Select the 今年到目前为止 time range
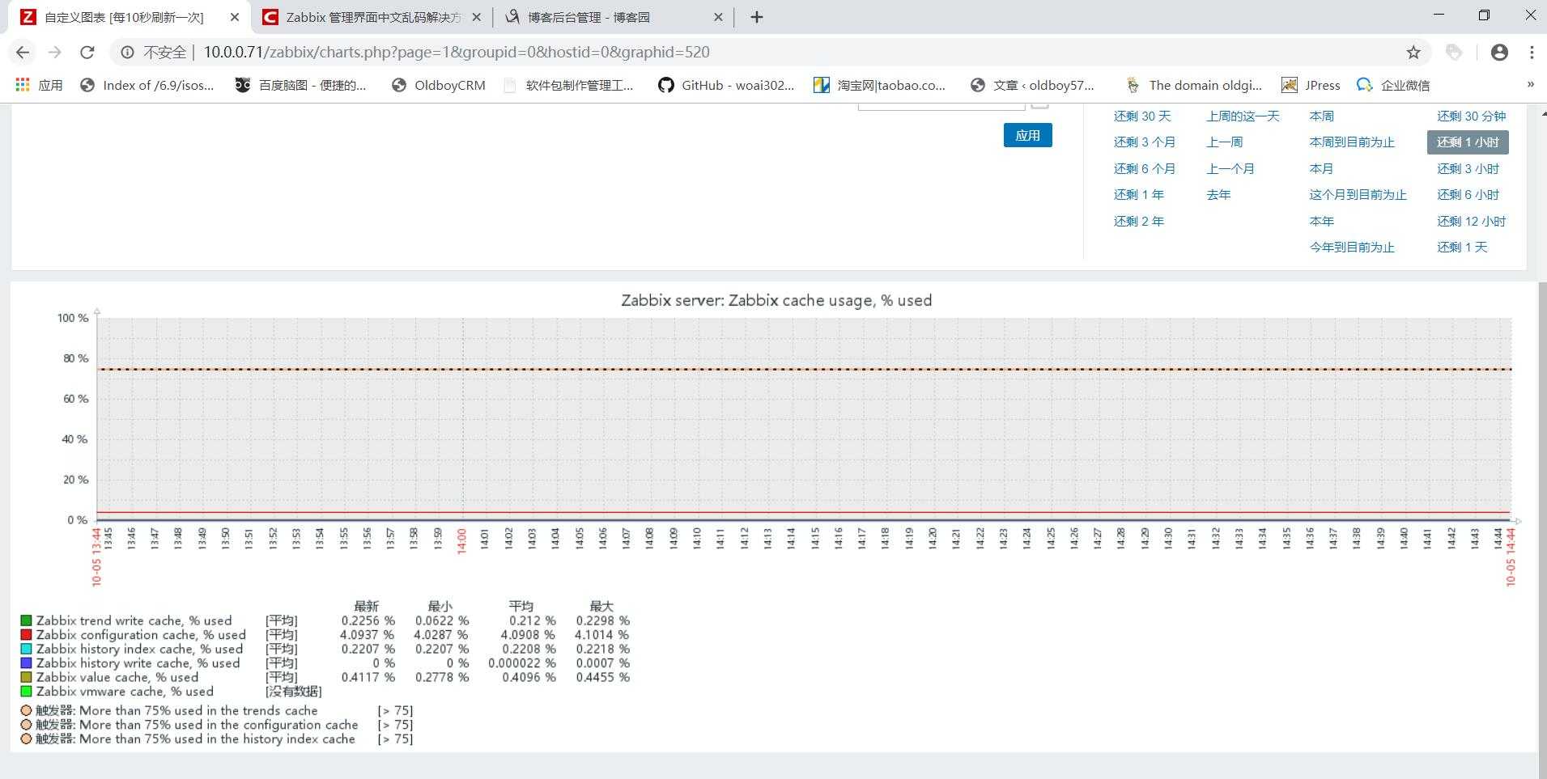This screenshot has height=779, width=1547. tap(1351, 248)
